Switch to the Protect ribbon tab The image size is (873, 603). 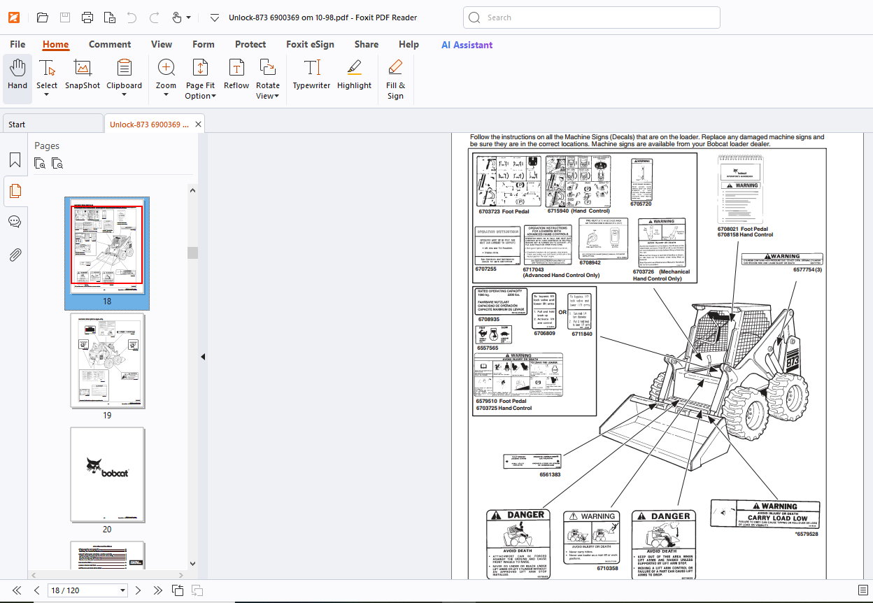click(x=250, y=44)
